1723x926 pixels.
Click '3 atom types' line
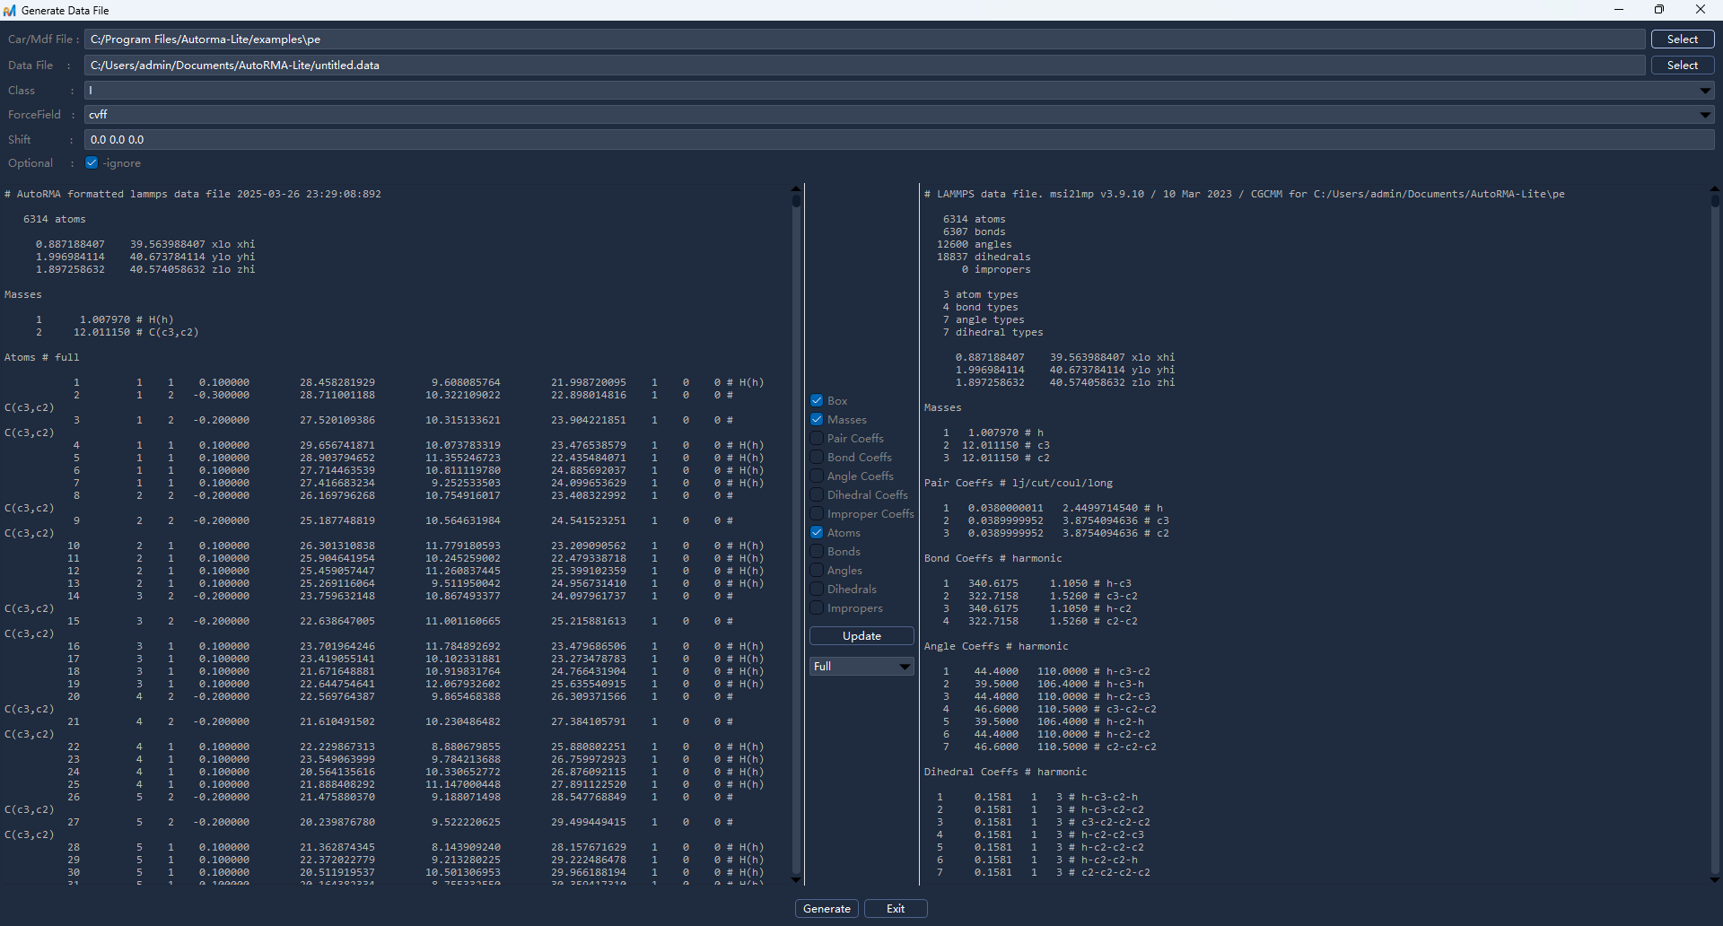tap(981, 294)
